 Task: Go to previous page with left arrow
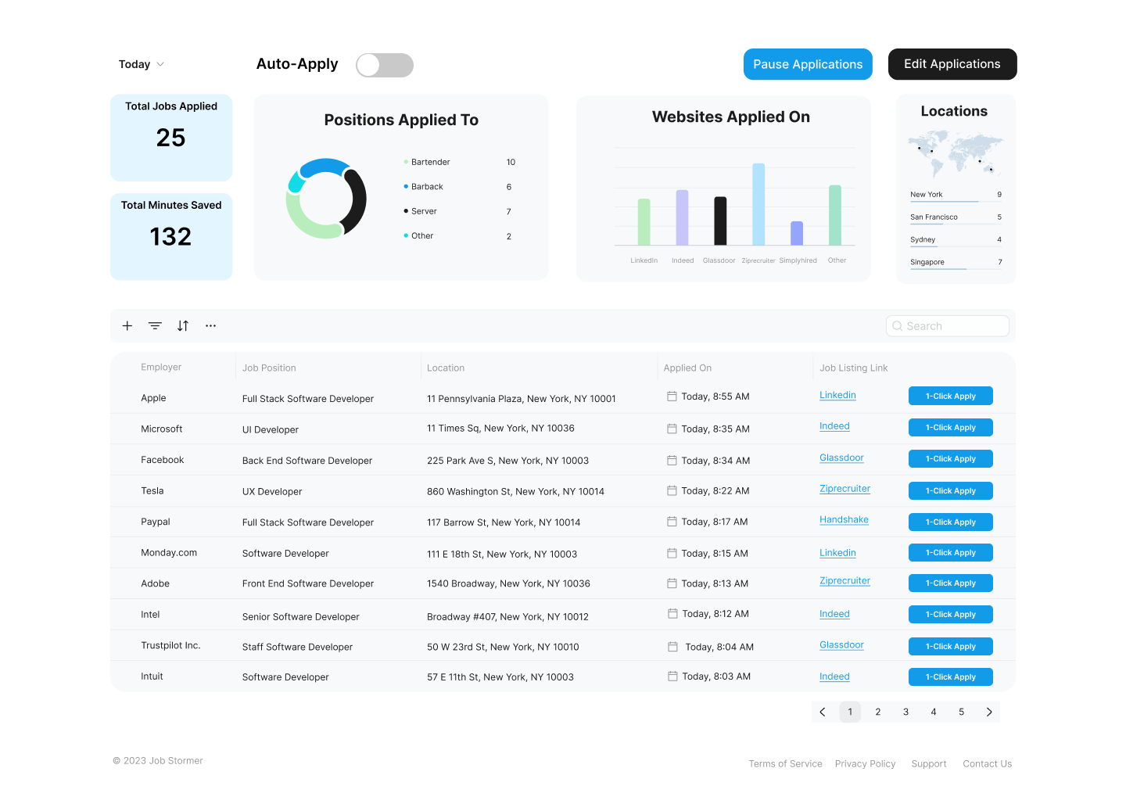(823, 712)
